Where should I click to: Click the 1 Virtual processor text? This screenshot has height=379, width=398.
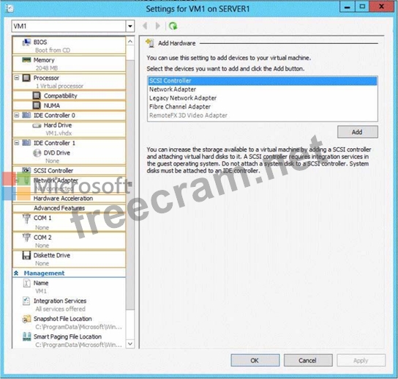60,86
